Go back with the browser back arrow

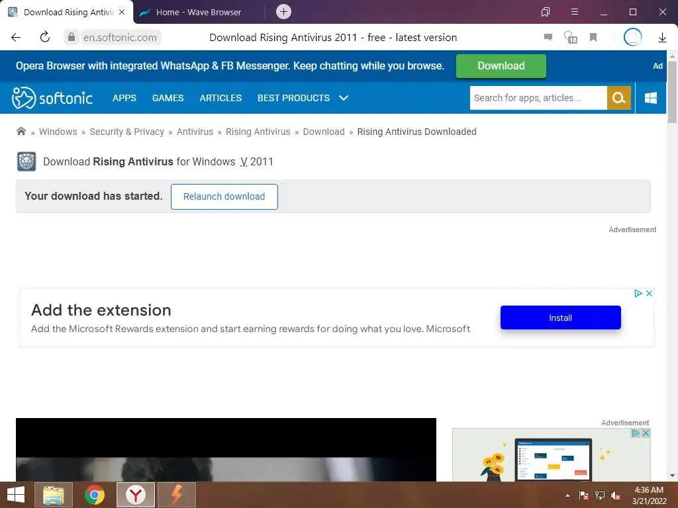click(x=16, y=37)
